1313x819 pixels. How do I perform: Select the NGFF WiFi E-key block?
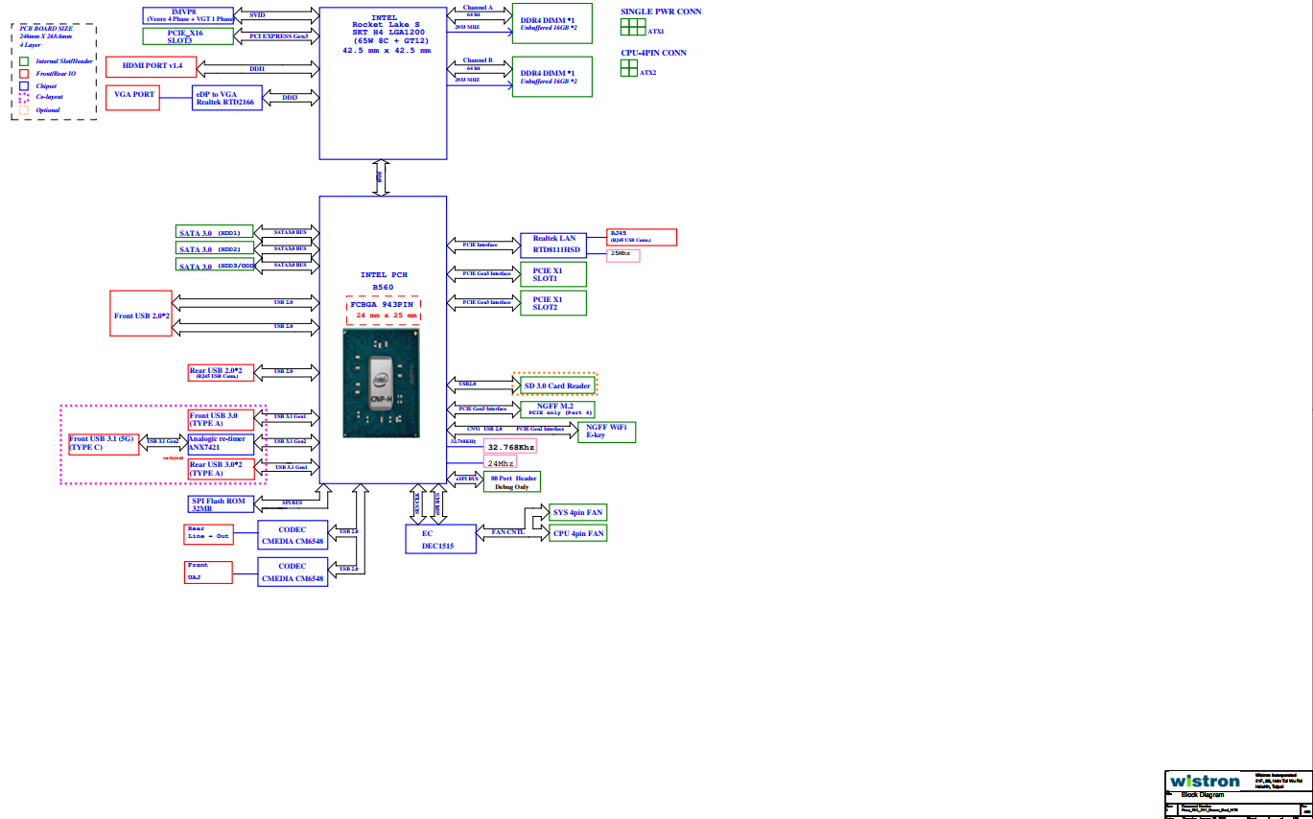tap(608, 432)
